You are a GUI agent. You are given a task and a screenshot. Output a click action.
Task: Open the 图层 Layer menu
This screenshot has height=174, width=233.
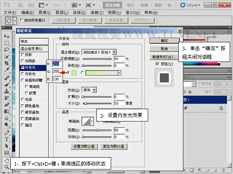[62, 13]
